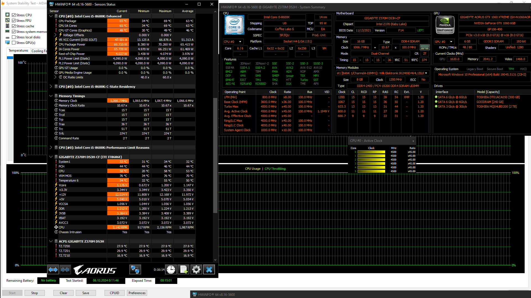
Task: Expand C-State Residency sensor group
Action: (x=51, y=87)
